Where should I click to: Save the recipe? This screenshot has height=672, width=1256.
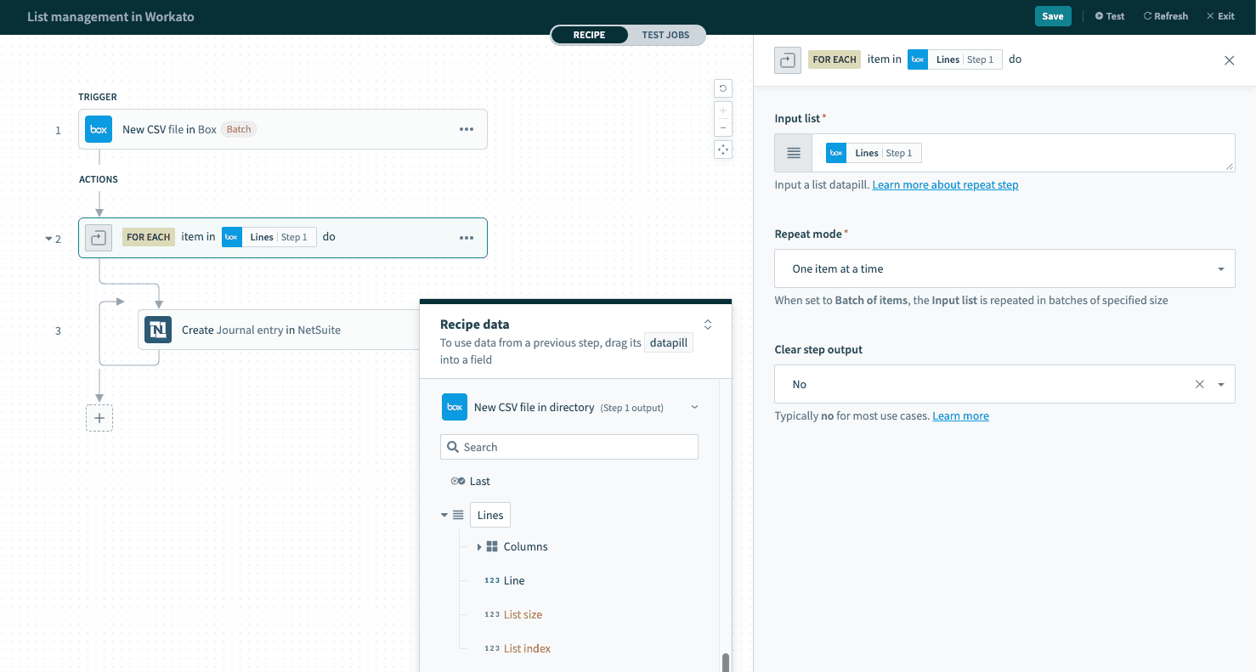1052,16
